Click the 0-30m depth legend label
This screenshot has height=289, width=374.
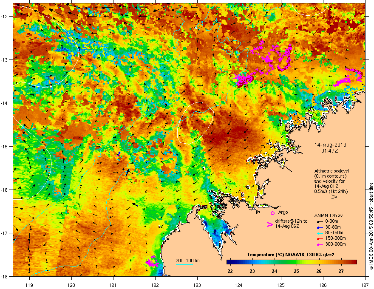coord(332,221)
